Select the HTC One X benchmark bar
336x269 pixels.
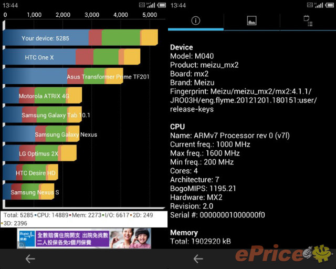tap(71, 57)
